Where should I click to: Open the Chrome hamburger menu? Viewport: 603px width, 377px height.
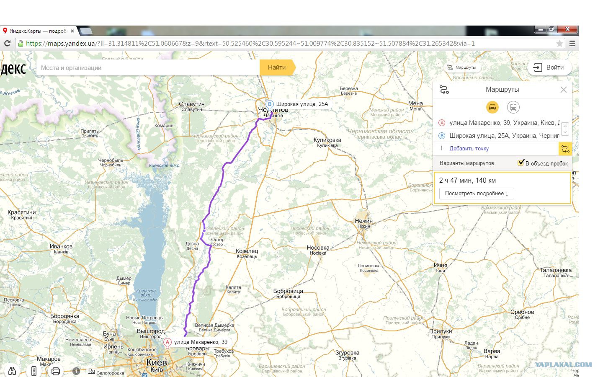572,43
